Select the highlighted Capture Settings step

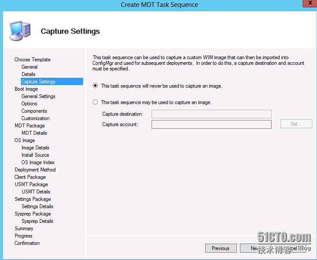point(52,82)
